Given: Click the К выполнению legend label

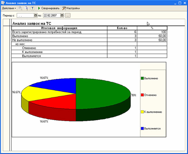Looking at the screenshot, I should [x=153, y=112].
